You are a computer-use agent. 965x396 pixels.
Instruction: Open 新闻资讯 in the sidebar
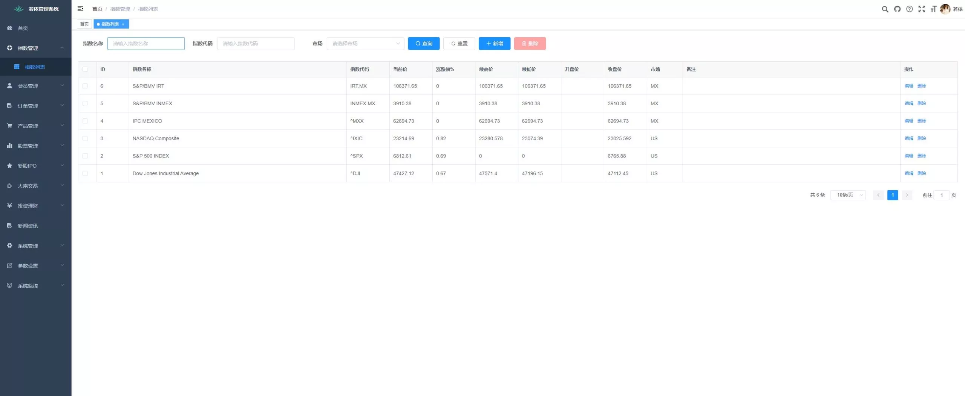click(28, 226)
